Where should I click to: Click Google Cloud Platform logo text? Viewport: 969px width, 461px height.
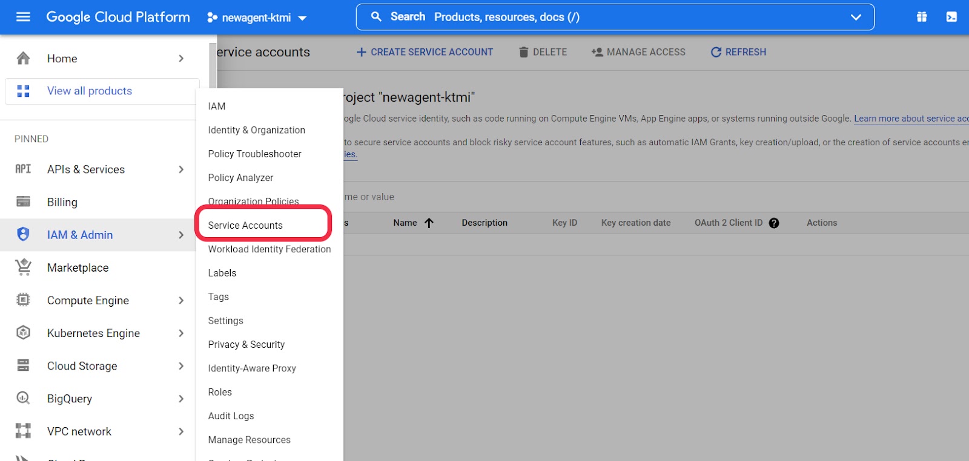pos(118,17)
